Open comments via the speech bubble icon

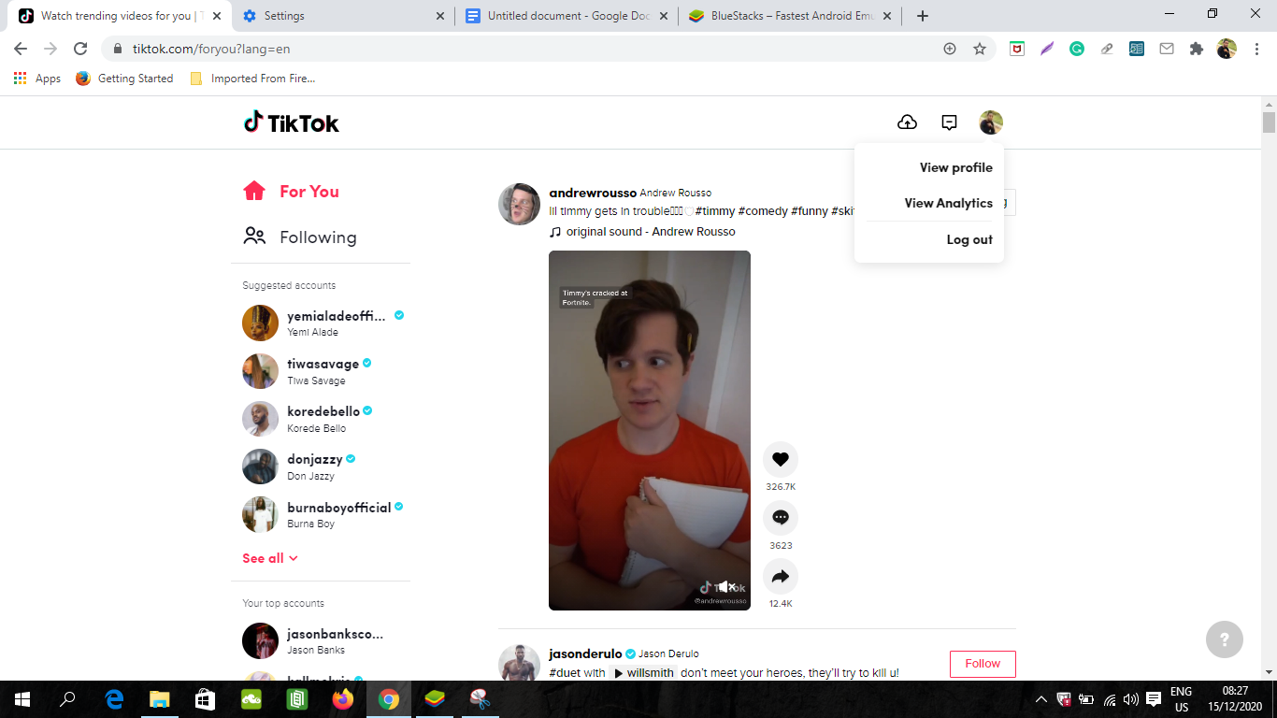click(781, 519)
